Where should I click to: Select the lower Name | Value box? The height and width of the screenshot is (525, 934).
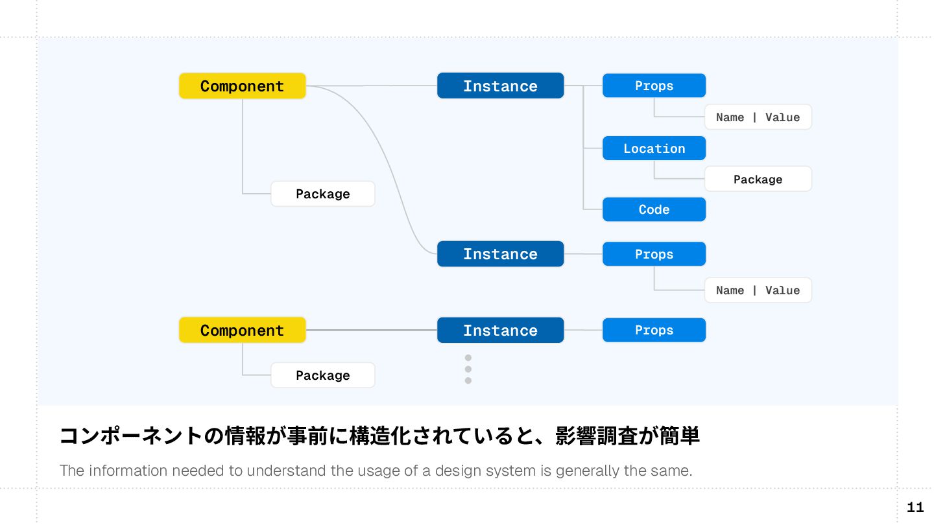point(758,290)
